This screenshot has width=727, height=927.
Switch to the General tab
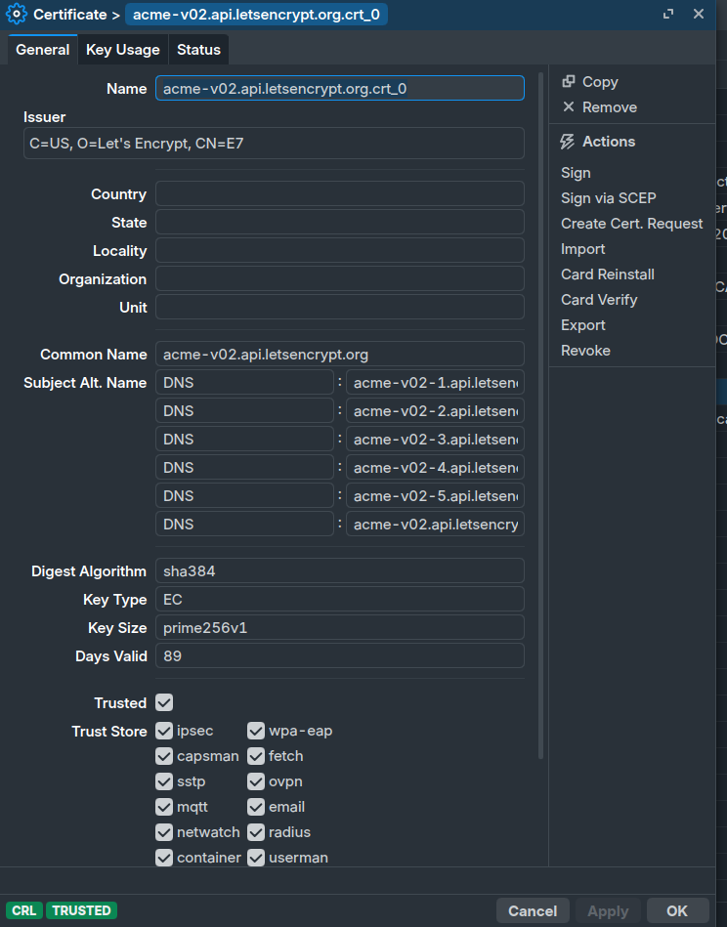[x=43, y=50]
